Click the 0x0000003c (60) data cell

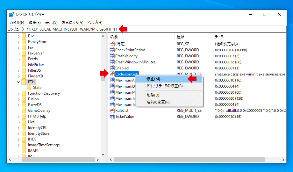coord(228,62)
